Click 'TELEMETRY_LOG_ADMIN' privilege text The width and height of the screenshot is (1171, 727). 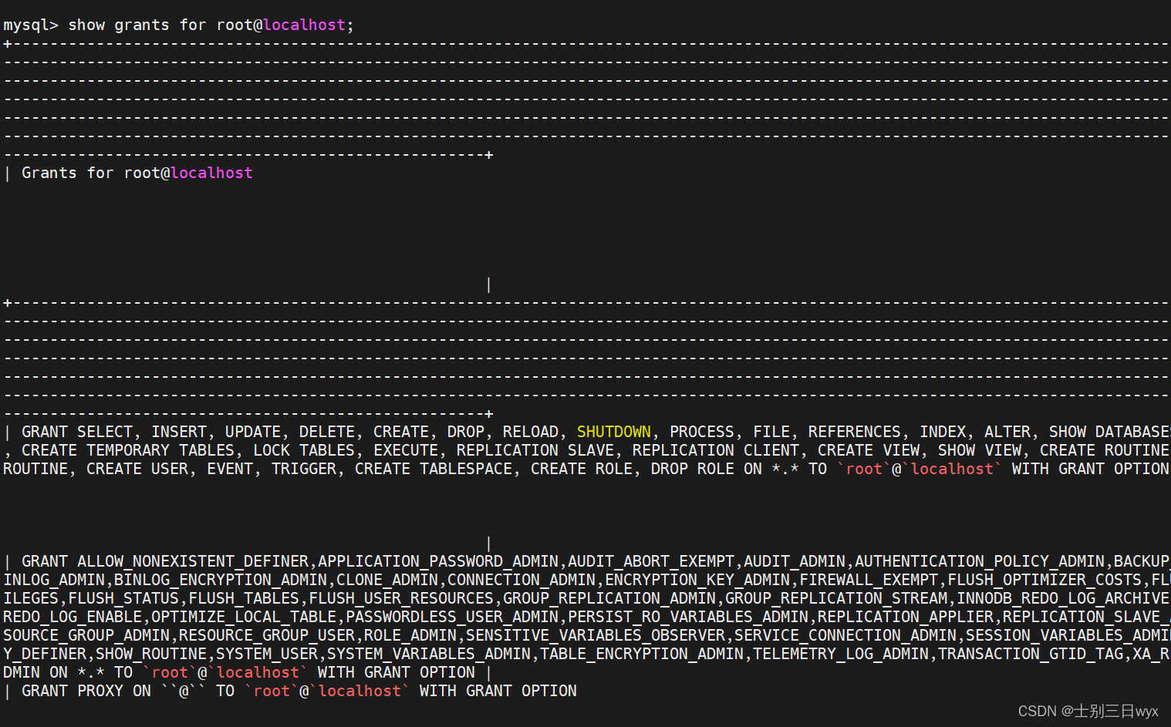click(841, 655)
